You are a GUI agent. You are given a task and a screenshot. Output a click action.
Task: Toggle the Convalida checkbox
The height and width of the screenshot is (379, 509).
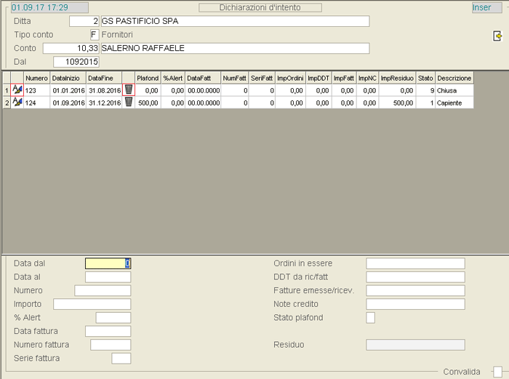coord(497,372)
